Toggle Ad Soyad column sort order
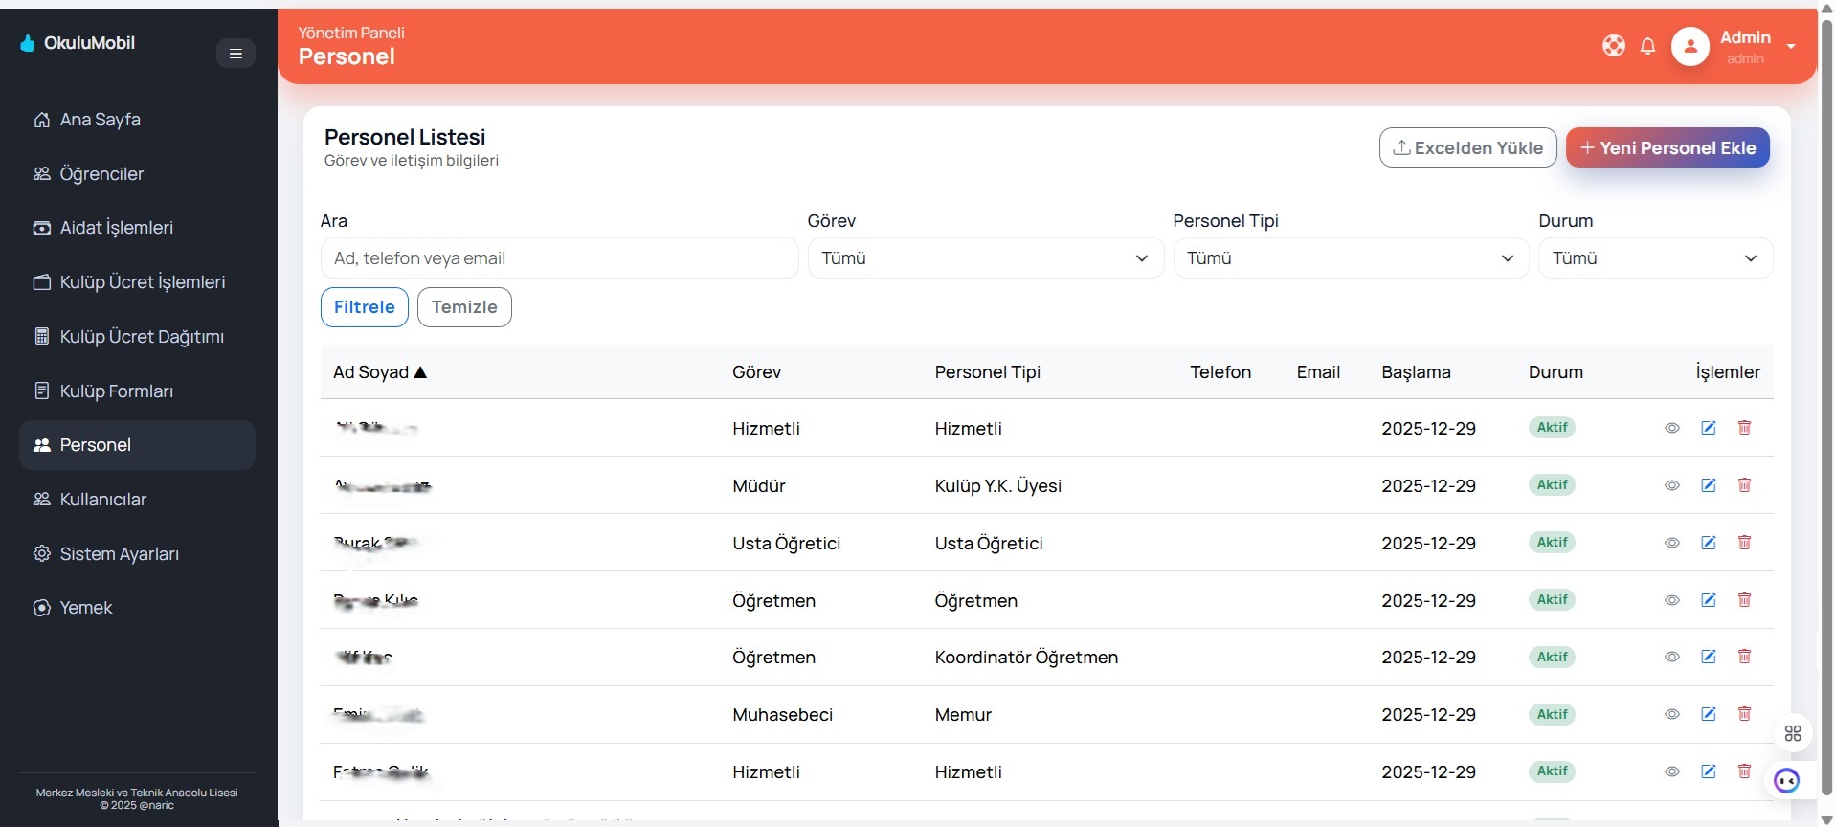The image size is (1835, 827). pos(380,372)
